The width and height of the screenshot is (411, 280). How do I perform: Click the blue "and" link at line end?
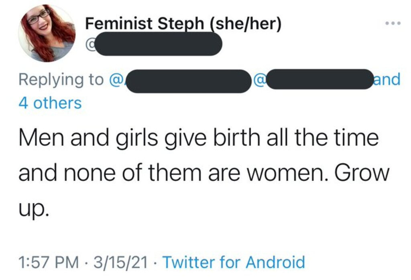[x=387, y=79]
